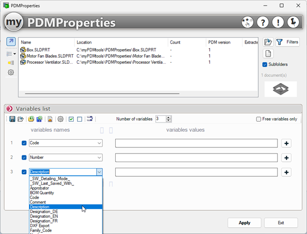Click the blank document icon below folder
307x234 pixels.
[268, 54]
